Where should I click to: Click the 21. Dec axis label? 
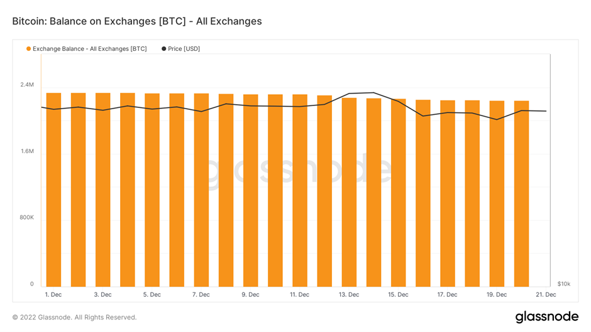[546, 295]
